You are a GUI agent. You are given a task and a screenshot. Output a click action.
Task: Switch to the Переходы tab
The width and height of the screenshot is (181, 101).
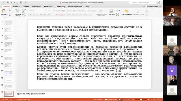tap(36, 6)
